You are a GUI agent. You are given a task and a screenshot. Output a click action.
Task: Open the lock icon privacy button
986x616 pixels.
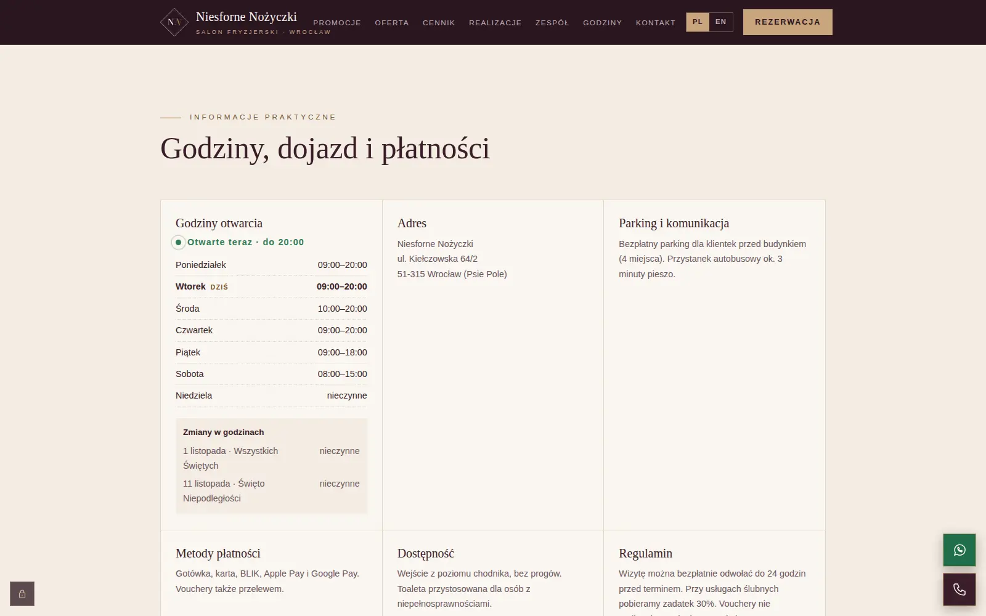coord(22,594)
